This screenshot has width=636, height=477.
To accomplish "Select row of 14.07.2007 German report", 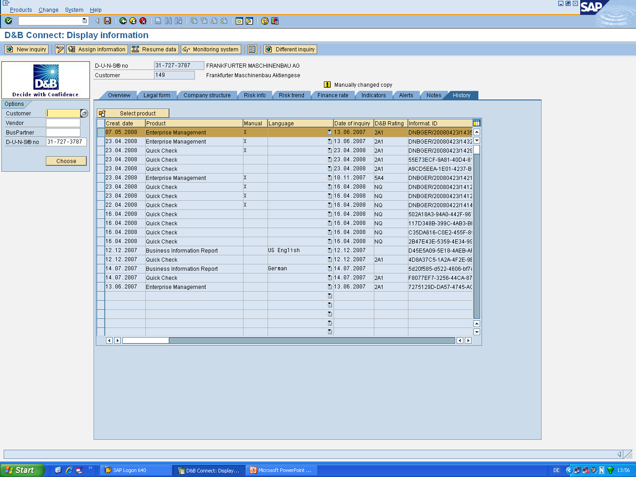I will [x=101, y=268].
